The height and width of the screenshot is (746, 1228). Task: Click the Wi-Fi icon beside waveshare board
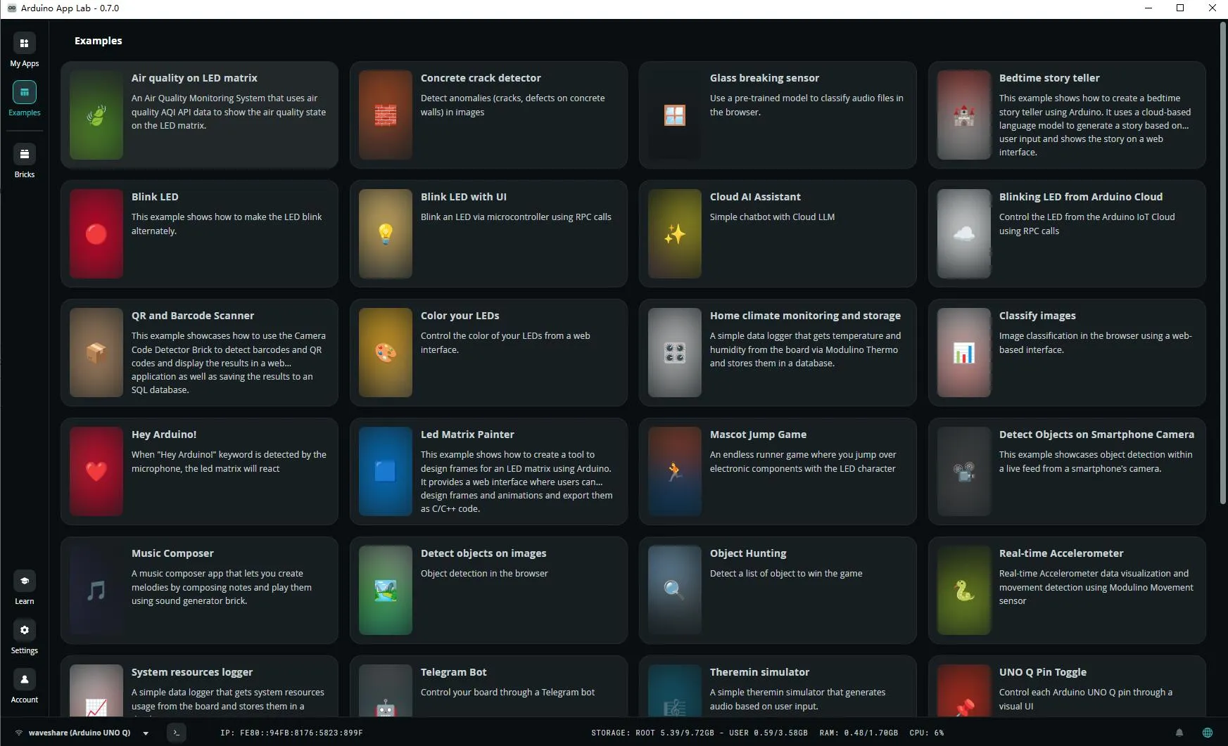point(19,733)
